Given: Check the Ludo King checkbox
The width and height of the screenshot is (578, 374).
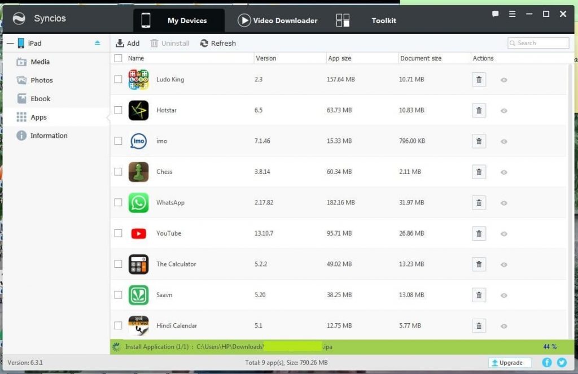Looking at the screenshot, I should tap(118, 79).
